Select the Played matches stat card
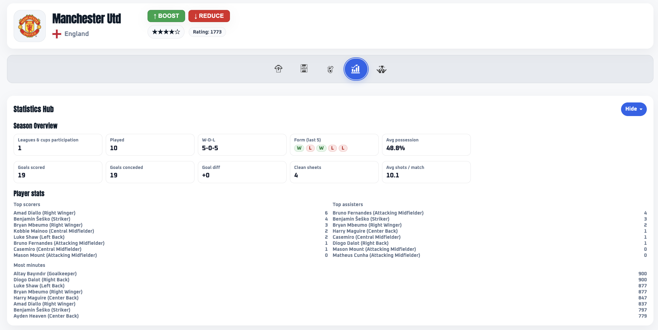Image resolution: width=658 pixels, height=330 pixels. pyautogui.click(x=150, y=145)
